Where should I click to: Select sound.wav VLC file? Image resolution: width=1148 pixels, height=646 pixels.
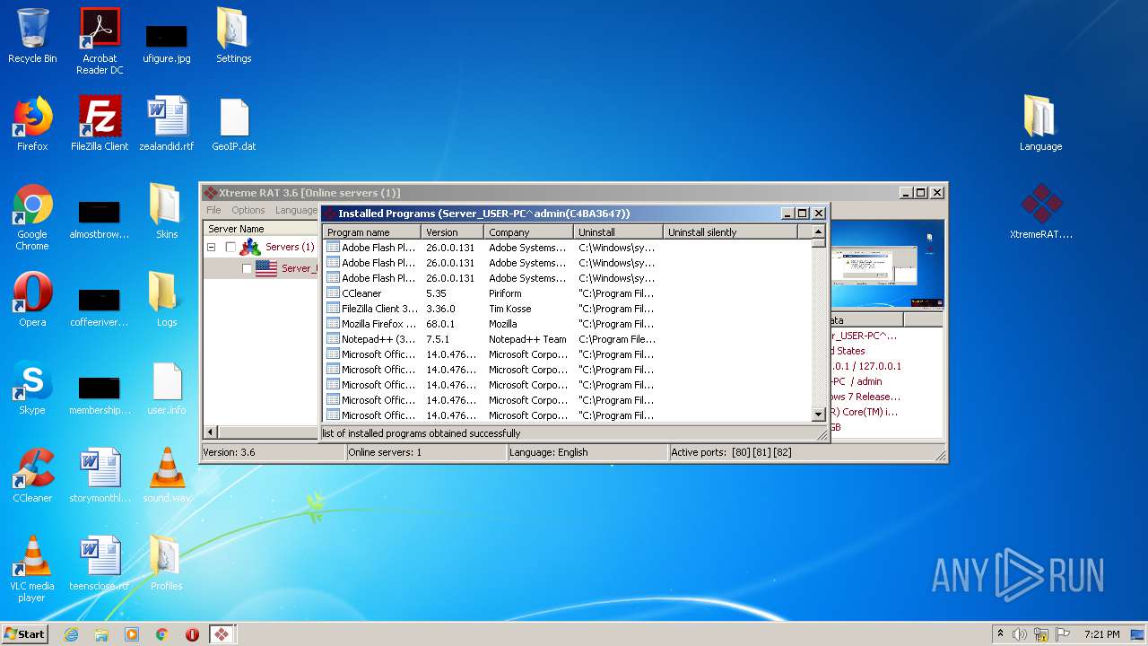click(167, 476)
